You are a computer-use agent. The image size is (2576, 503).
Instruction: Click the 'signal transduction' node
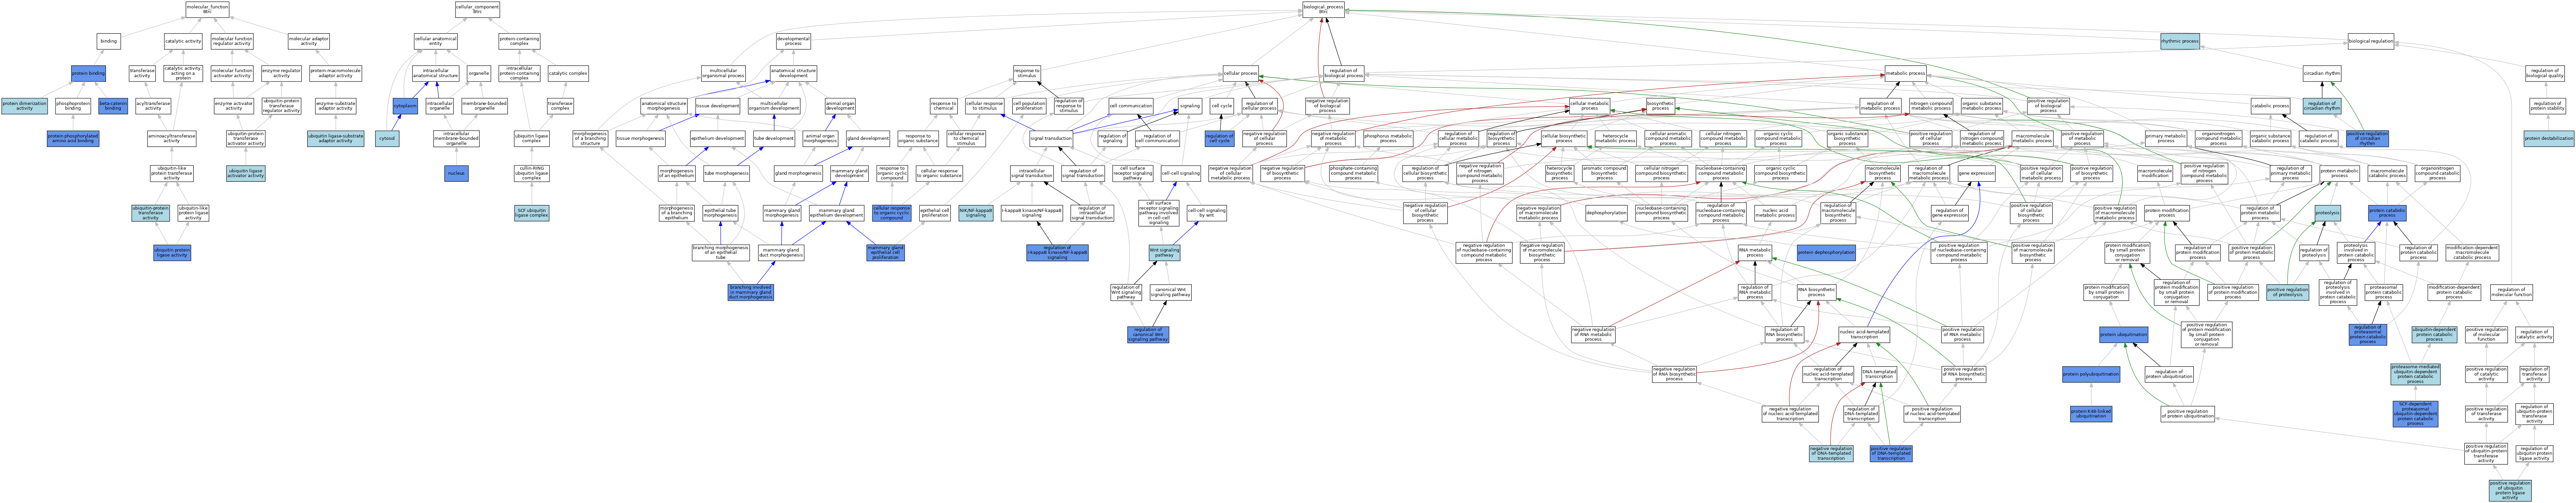1052,139
